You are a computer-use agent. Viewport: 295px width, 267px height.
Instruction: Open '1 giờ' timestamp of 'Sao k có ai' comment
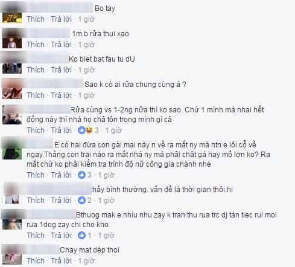coord(86,95)
